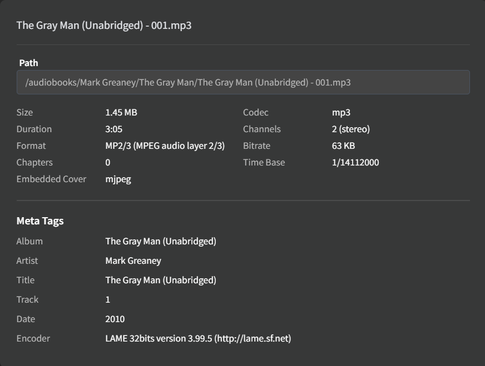Click the 'Format' label

click(31, 146)
